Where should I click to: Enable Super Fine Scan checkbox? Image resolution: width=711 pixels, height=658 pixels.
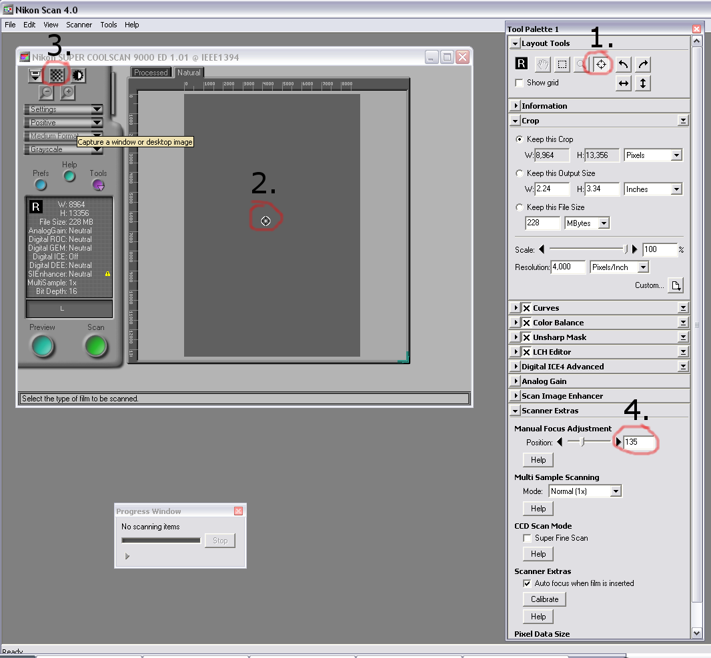click(527, 539)
